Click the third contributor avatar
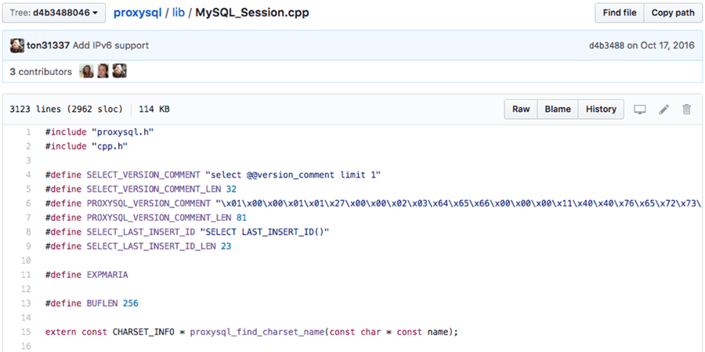 (x=119, y=71)
